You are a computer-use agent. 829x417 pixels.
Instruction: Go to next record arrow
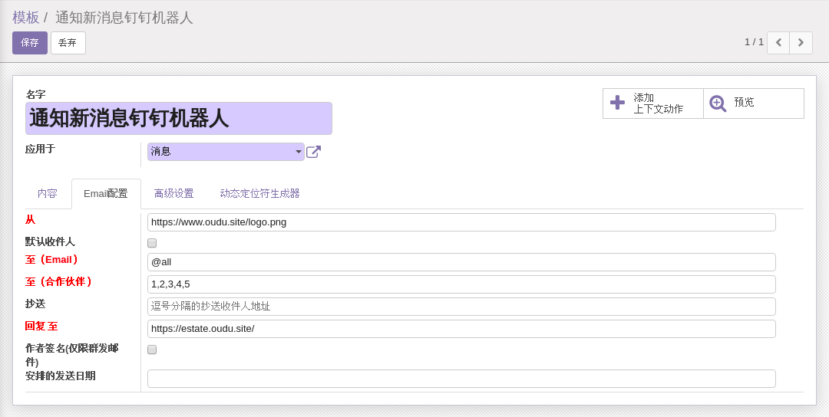(x=801, y=43)
